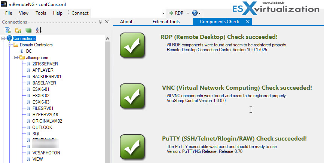Click the PuTTYNG Release 0.70 version text
This screenshot has width=324, height=163.
(x=205, y=151)
